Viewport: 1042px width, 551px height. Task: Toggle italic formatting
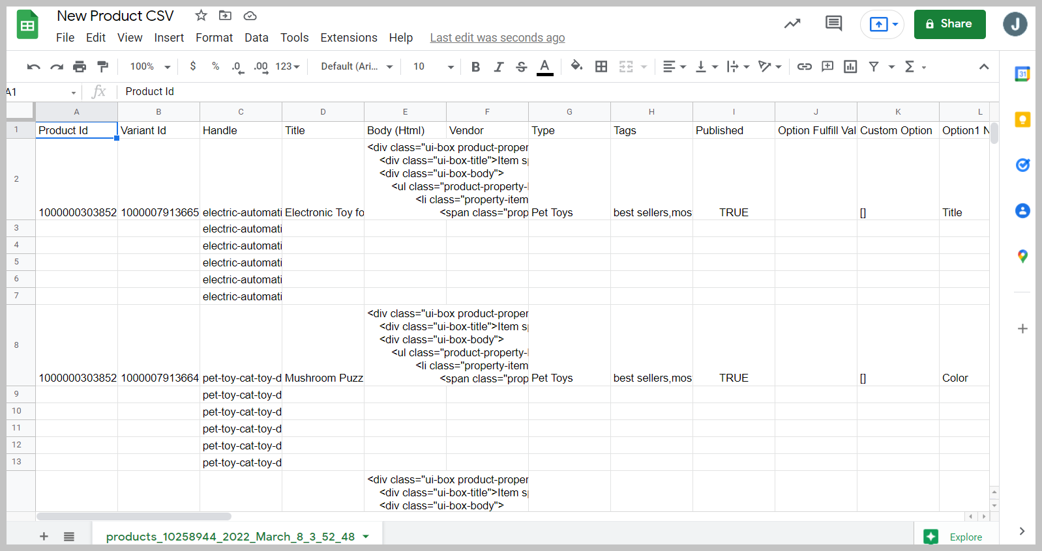pyautogui.click(x=498, y=66)
